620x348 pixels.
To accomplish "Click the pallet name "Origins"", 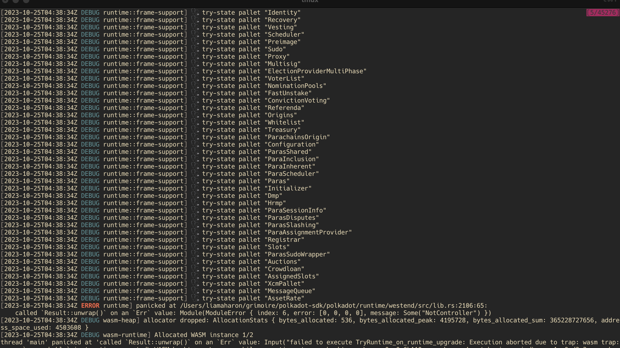I will click(281, 115).
